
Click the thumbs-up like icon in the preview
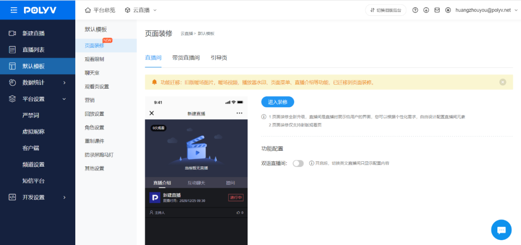click(x=238, y=213)
